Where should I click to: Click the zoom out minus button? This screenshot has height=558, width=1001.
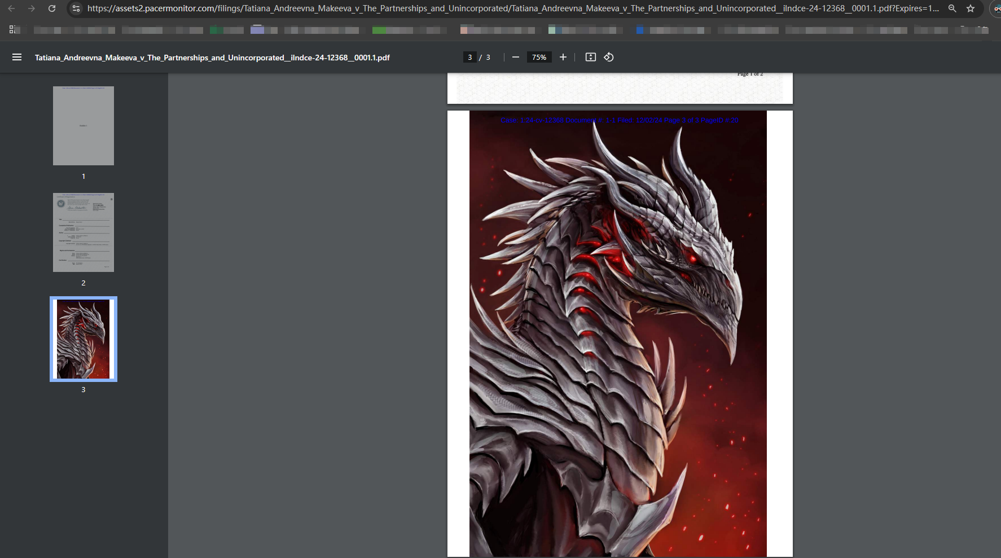(515, 57)
